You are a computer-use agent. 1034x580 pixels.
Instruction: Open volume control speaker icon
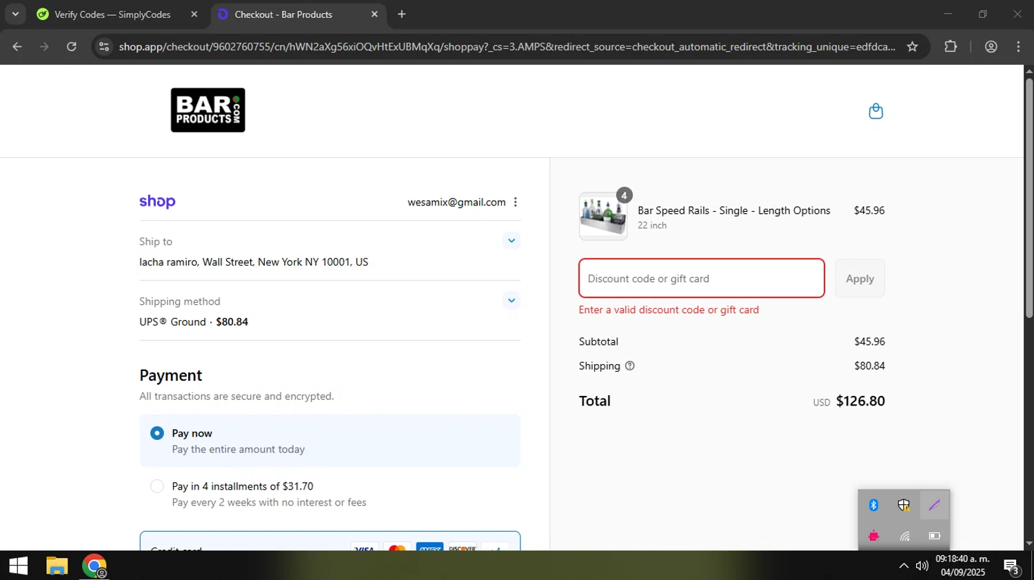922,566
